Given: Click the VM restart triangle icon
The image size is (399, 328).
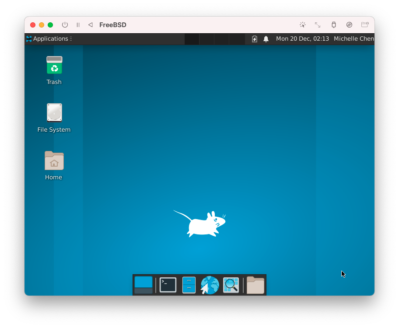Looking at the screenshot, I should pos(90,24).
